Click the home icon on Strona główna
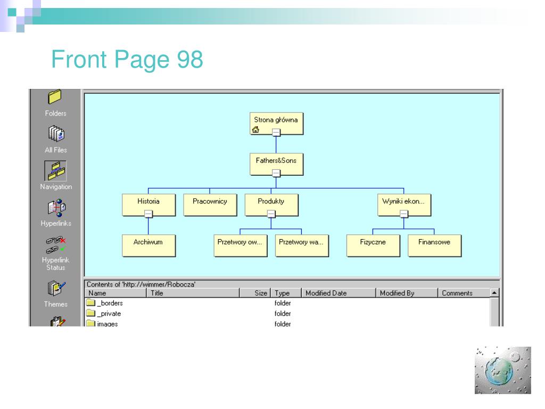 255,130
